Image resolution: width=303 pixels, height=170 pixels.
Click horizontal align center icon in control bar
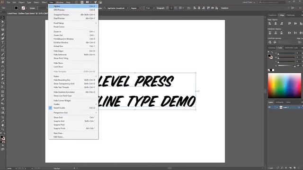(x=199, y=8)
